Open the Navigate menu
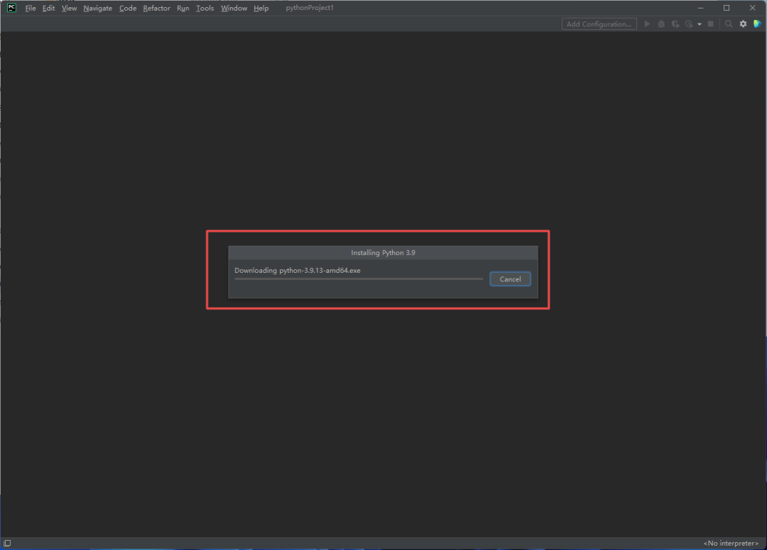The height and width of the screenshot is (550, 767). click(x=97, y=8)
